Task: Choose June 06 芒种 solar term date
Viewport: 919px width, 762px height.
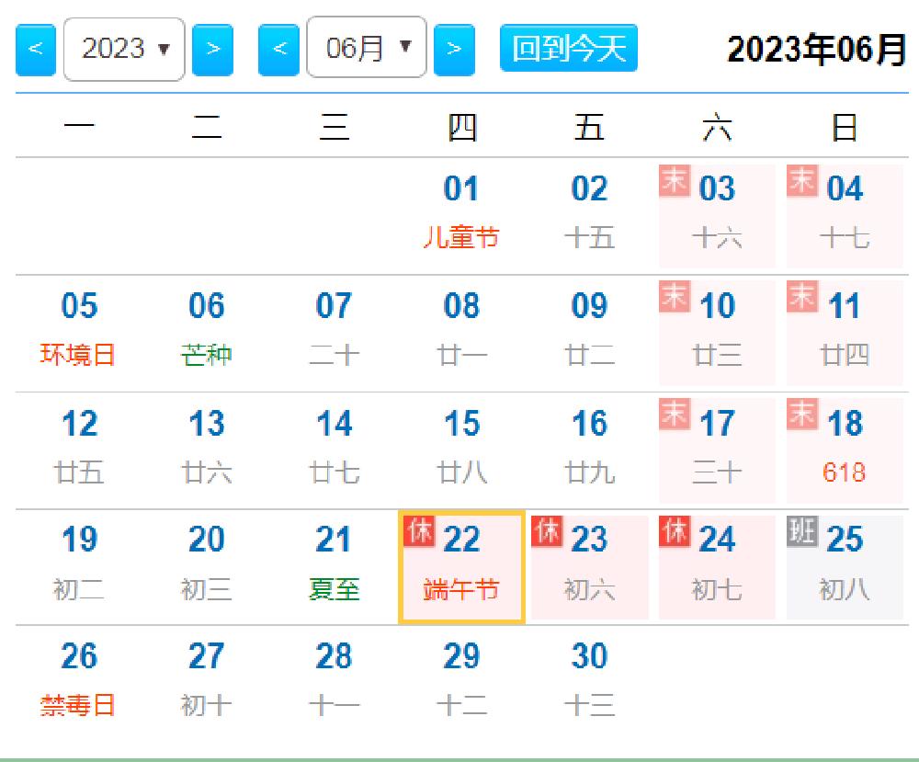Action: [206, 331]
